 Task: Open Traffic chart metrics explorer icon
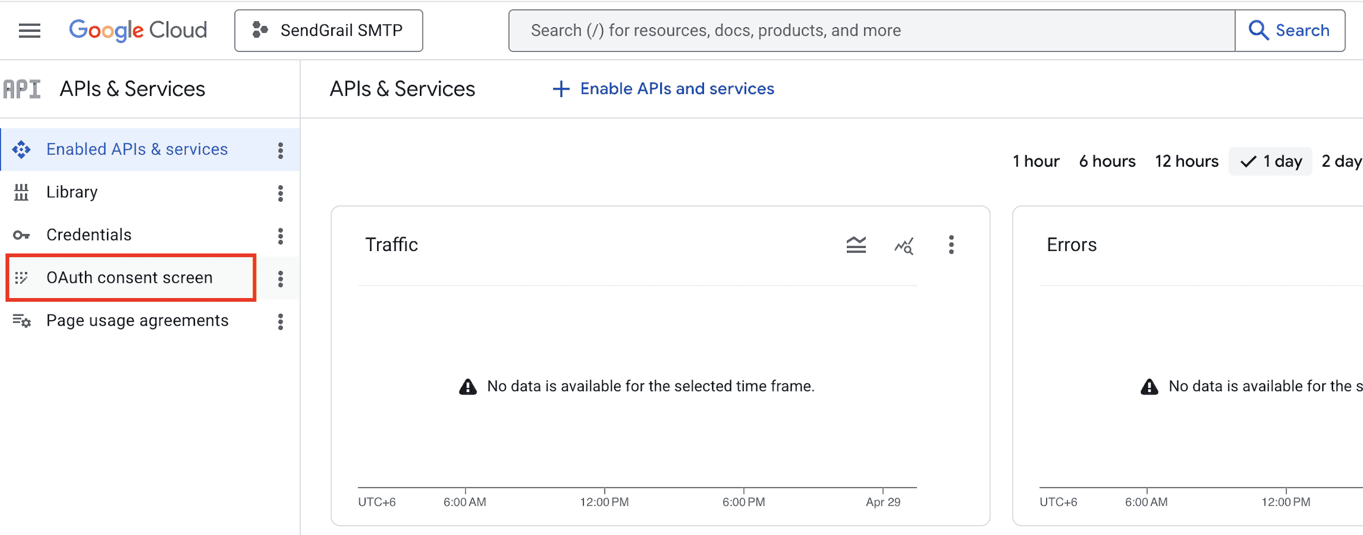click(x=904, y=246)
